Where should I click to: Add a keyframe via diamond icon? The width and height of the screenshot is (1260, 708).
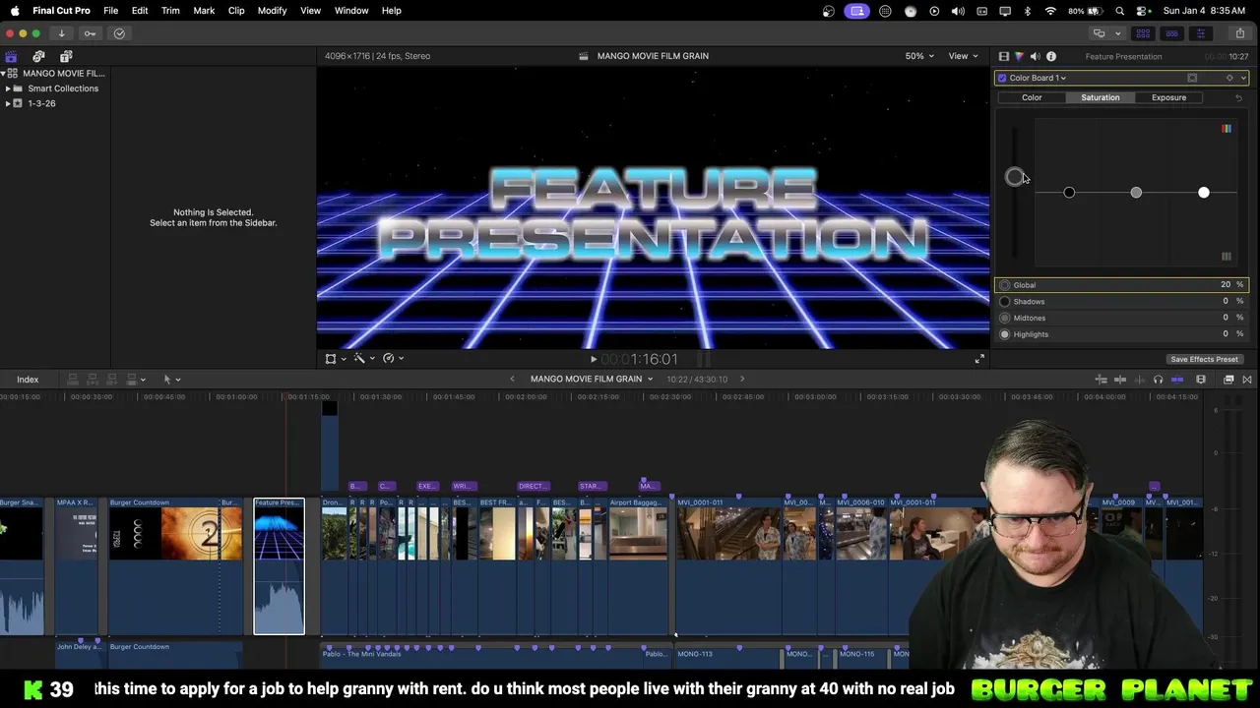tap(1229, 78)
